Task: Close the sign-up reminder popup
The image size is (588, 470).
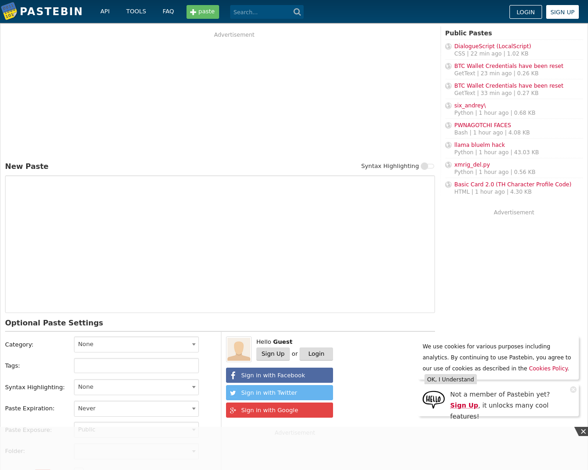Action: (x=573, y=390)
